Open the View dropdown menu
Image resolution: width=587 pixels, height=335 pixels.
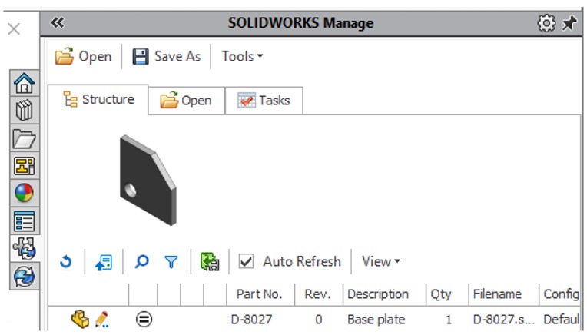pyautogui.click(x=381, y=261)
